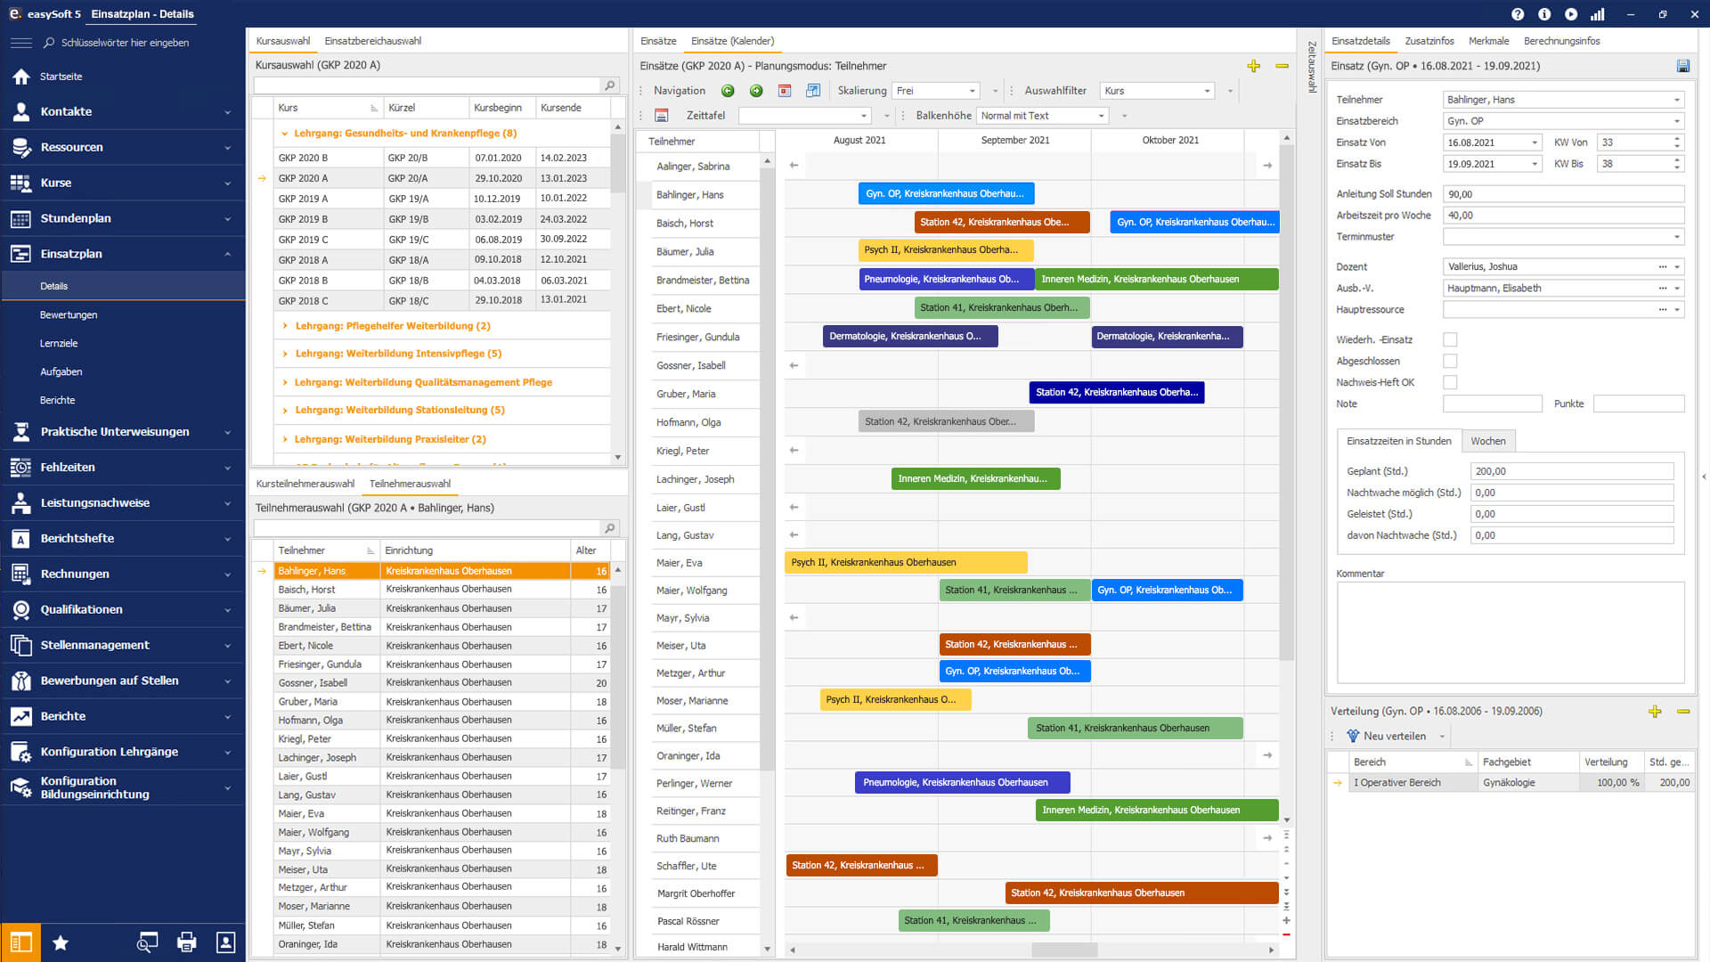1710x962 pixels.
Task: Open Lernziele in the sidebar
Action: (59, 344)
